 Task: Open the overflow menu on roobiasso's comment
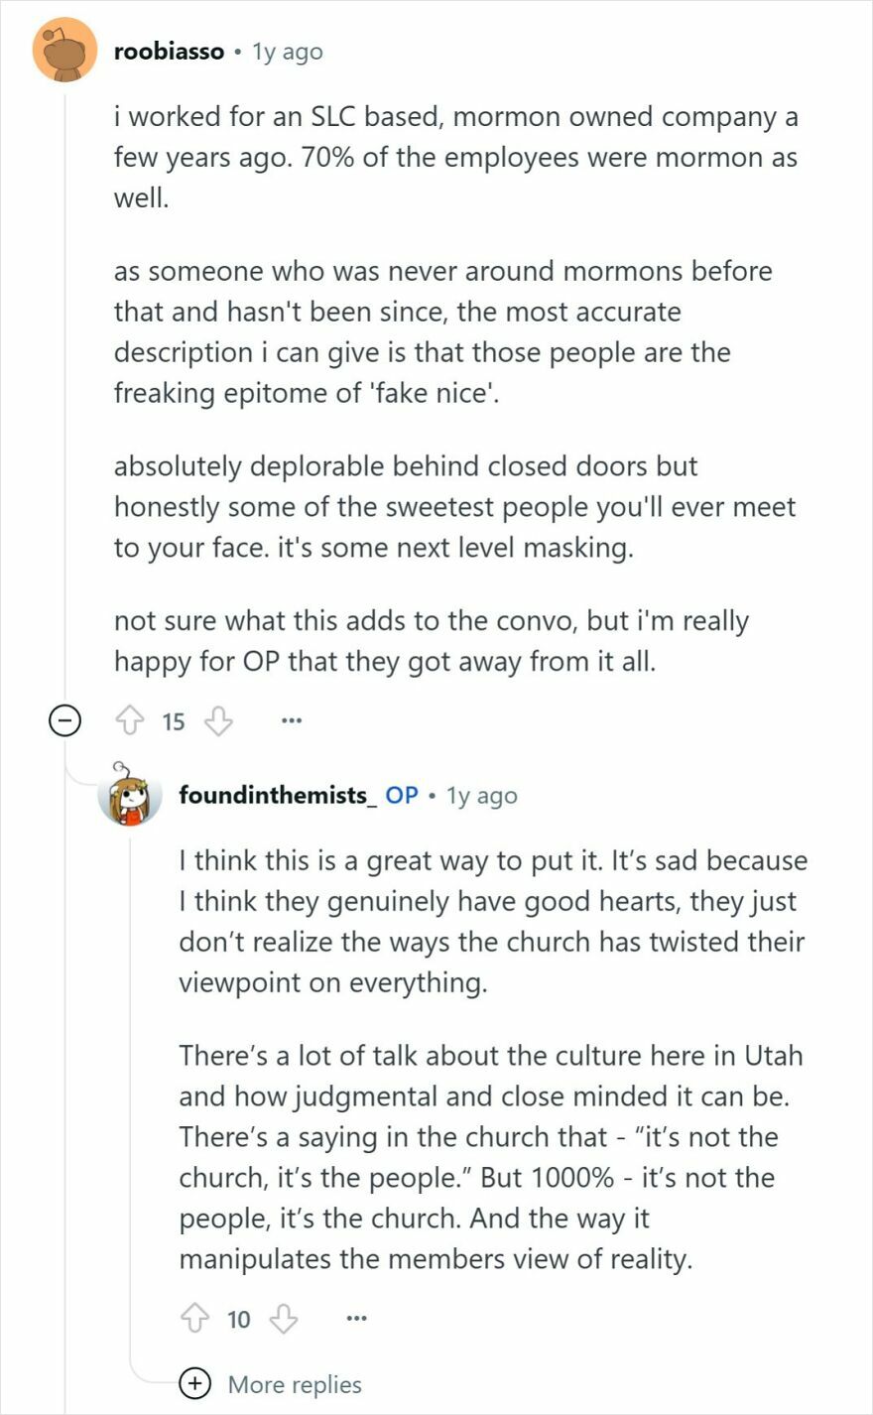[x=291, y=722]
